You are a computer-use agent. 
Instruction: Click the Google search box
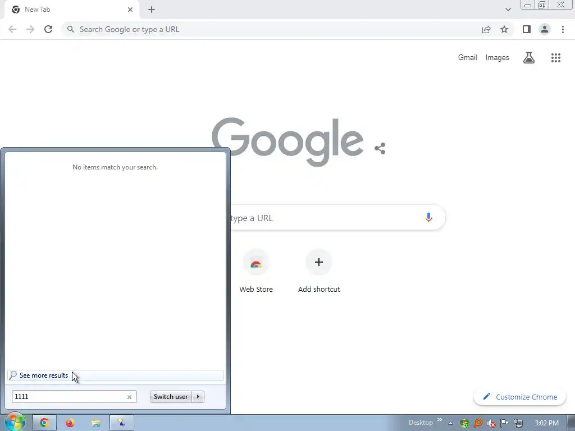click(337, 218)
